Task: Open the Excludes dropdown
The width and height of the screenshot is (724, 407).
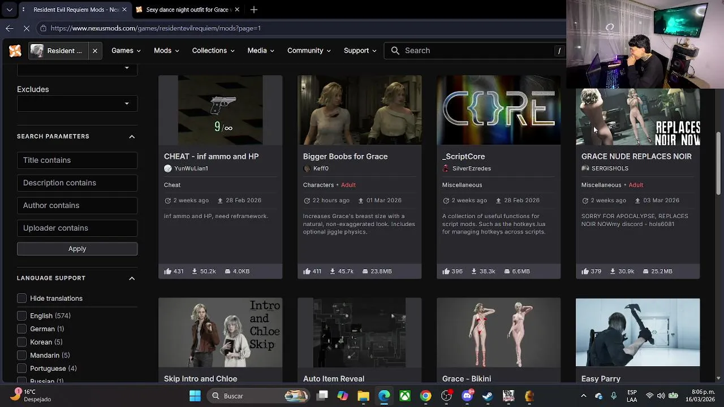Action: click(77, 103)
